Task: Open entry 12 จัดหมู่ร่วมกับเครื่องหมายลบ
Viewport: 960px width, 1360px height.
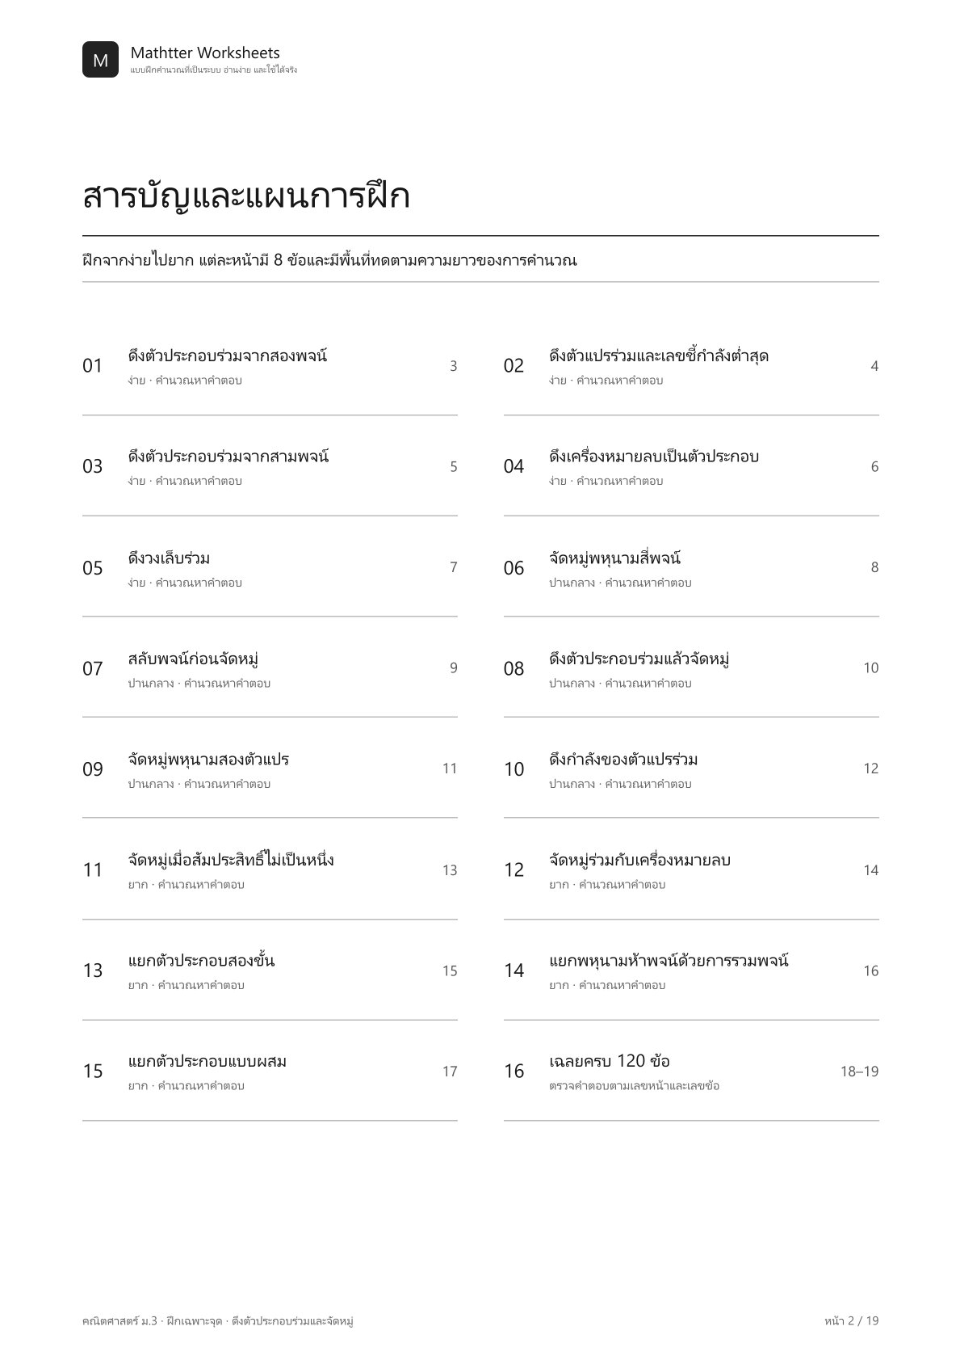Action: tap(691, 869)
